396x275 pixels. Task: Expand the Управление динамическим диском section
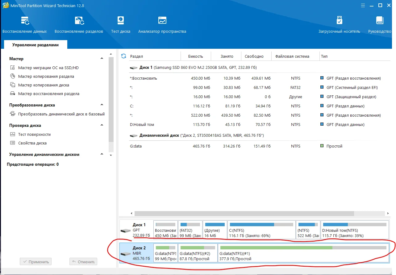[102, 154]
